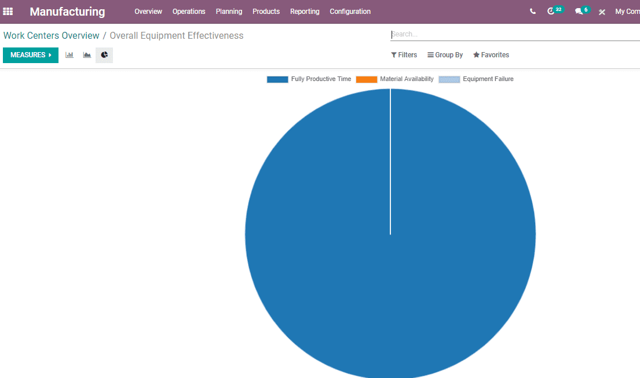This screenshot has width=640, height=378.
Task: Switch to line chart view
Action: coord(87,55)
